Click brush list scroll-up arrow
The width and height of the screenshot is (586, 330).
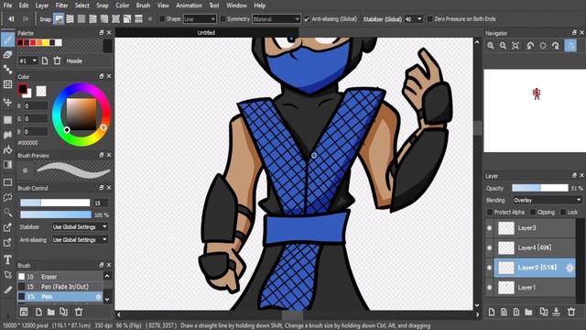[107, 276]
